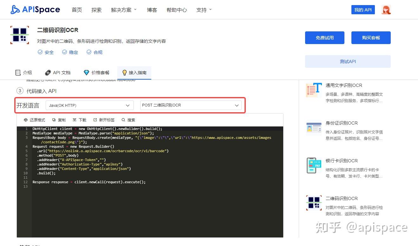The width and height of the screenshot is (418, 246).
Task: Switch to the API 文档 tab
Action: pos(58,72)
